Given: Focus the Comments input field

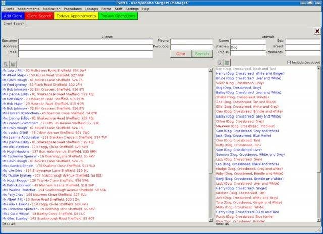Looking at the screenshot, I should click(303, 53).
